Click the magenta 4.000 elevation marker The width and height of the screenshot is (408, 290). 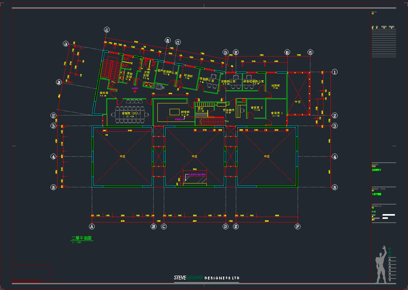[134, 88]
